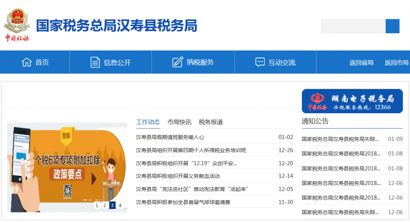
Task: Open the 信息公开 menu item
Action: (117, 62)
